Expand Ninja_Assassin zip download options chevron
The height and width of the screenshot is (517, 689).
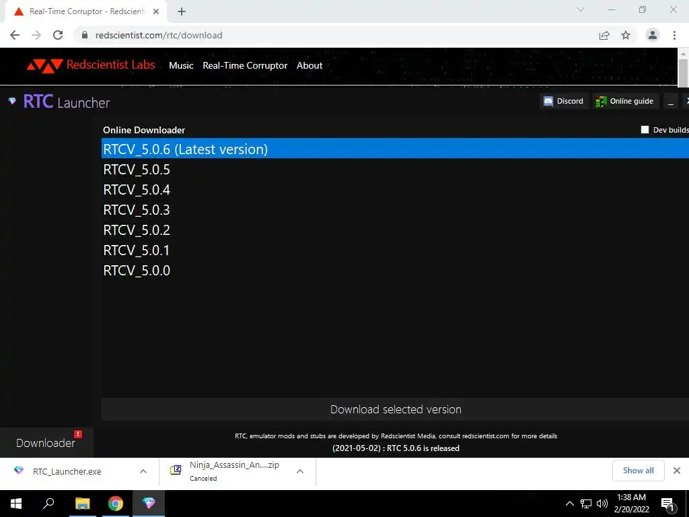tap(300, 471)
